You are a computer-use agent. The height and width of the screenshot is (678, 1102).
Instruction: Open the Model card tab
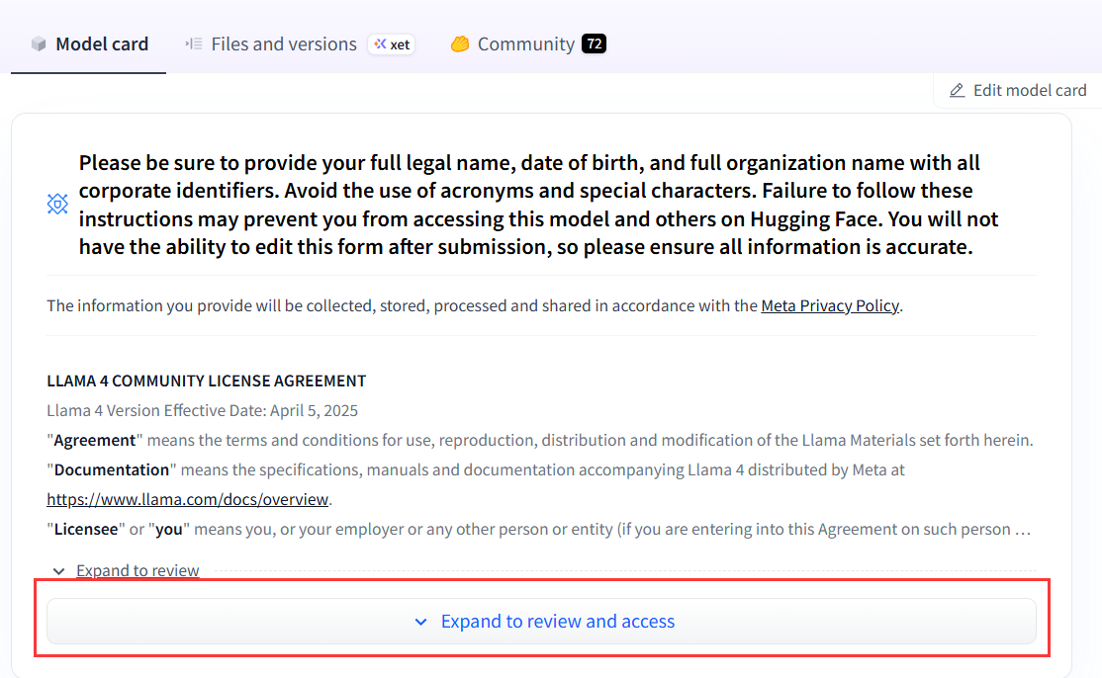point(89,44)
